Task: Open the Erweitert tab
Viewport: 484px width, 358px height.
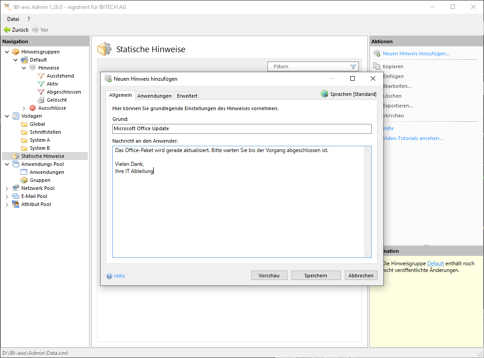Action: (x=187, y=96)
